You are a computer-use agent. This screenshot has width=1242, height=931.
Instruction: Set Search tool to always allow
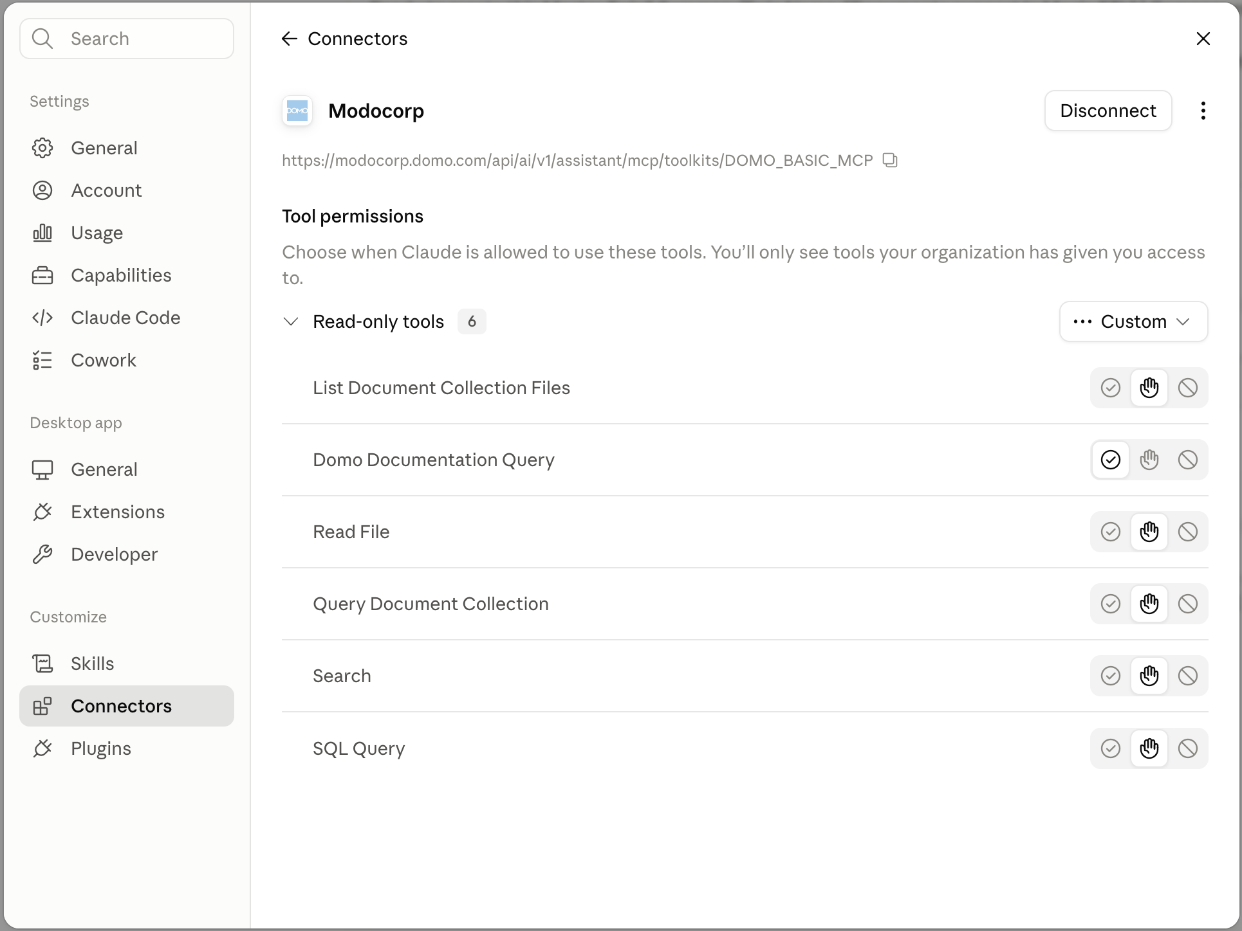coord(1111,676)
